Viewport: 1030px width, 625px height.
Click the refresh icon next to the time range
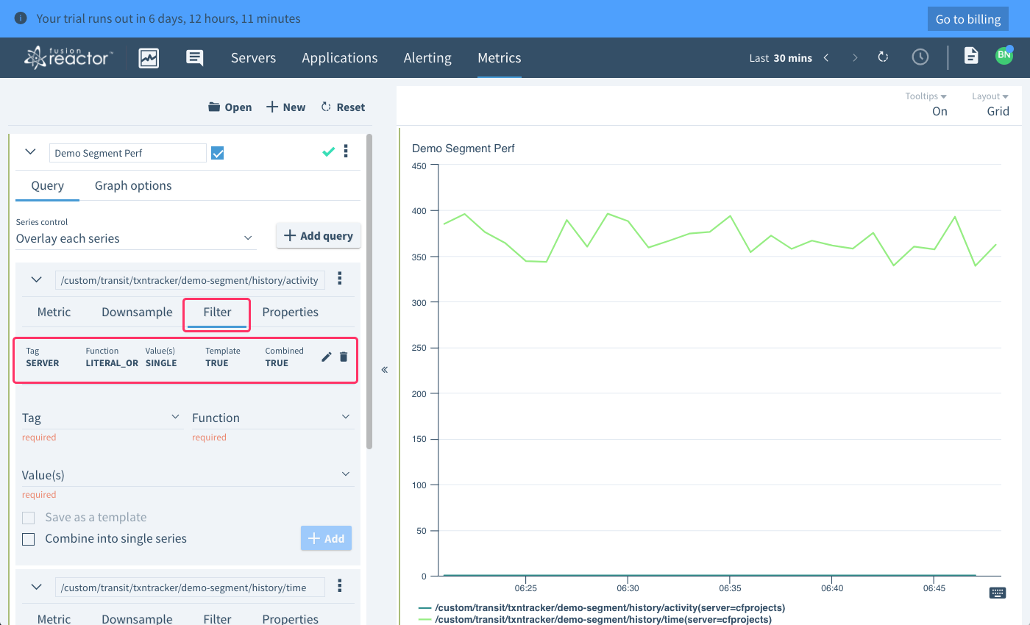point(884,57)
